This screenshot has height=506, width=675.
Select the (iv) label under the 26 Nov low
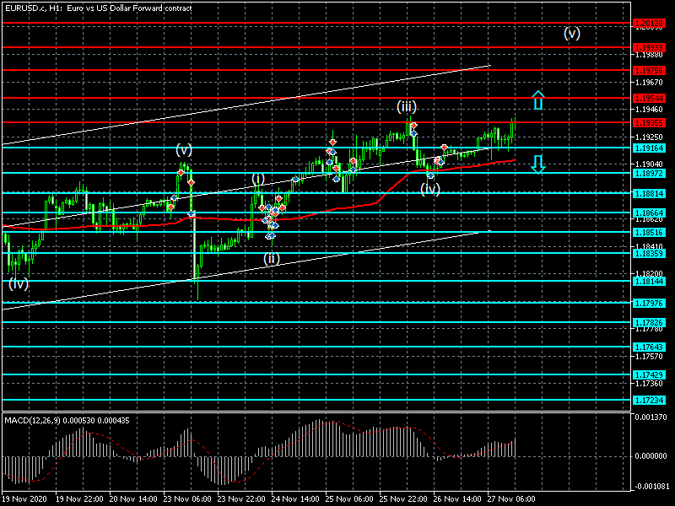(x=430, y=188)
